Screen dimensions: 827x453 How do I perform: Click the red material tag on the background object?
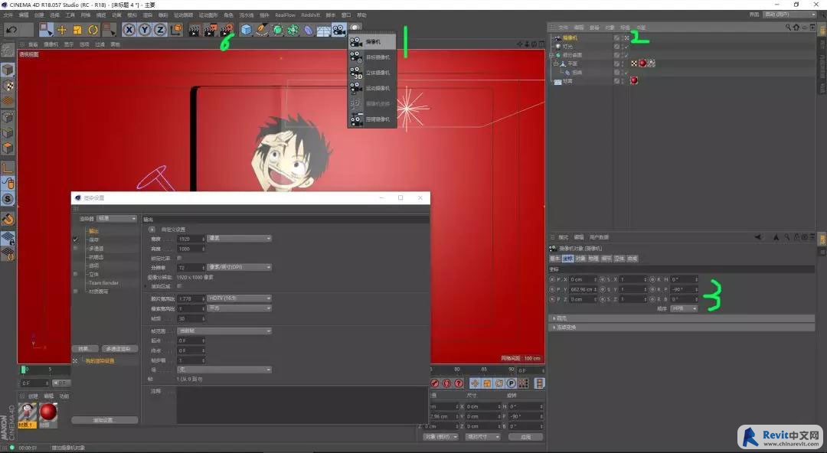click(x=634, y=80)
